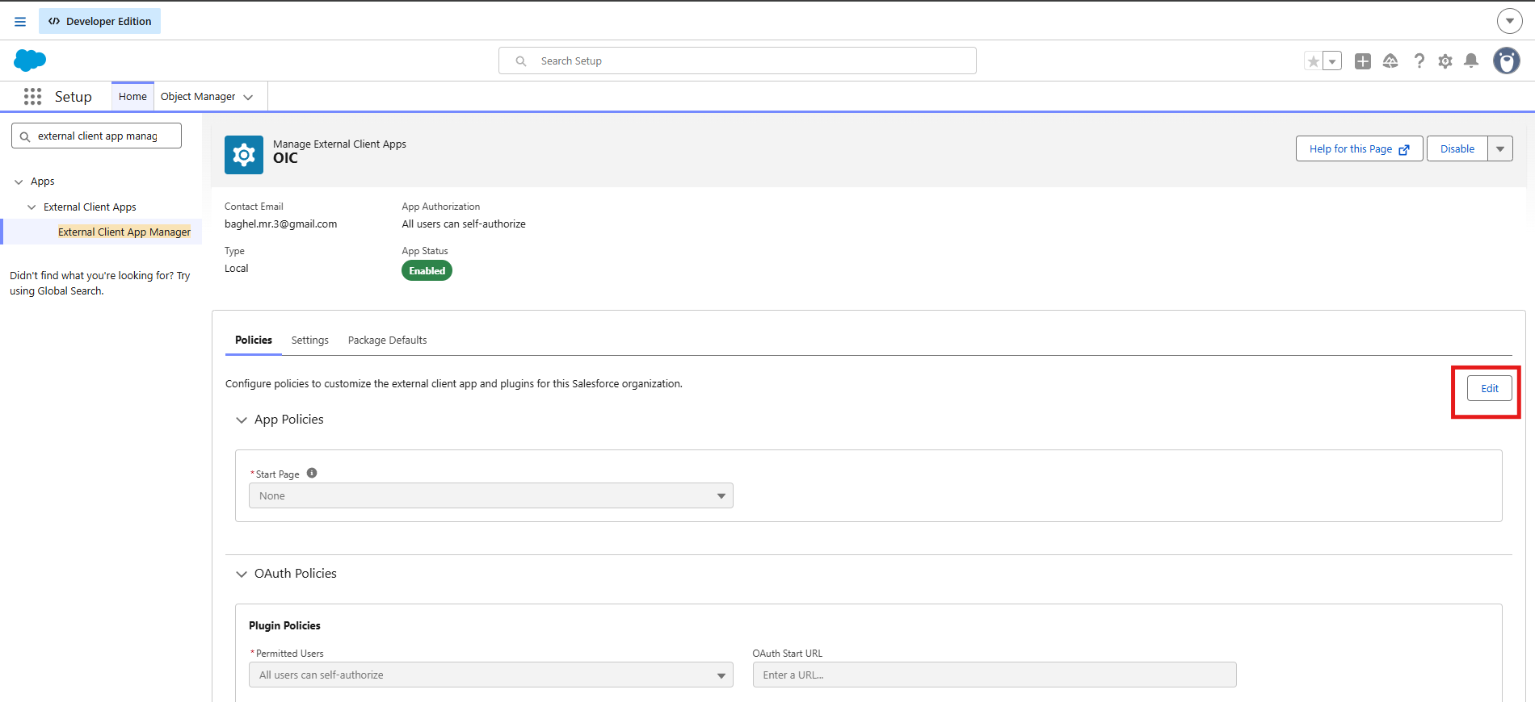Viewport: 1535px width, 702px height.
Task: Click the Setup app name label
Action: (74, 97)
